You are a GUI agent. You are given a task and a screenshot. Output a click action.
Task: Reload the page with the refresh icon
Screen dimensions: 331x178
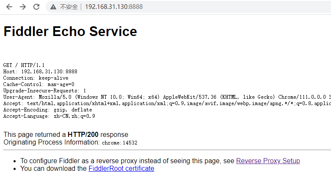coord(36,7)
